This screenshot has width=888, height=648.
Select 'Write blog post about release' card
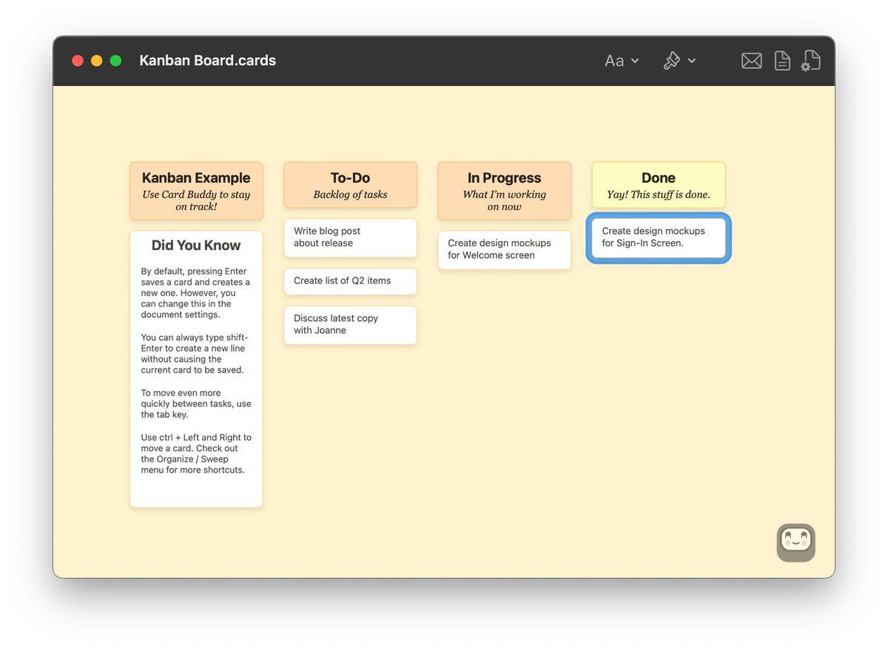point(350,237)
